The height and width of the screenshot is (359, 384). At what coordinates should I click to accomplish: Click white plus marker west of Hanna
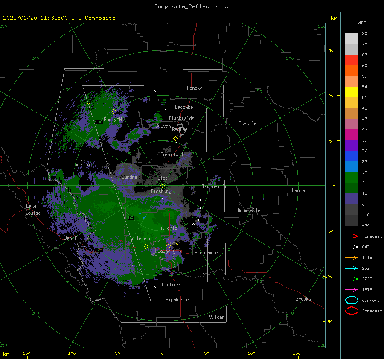tap(241, 172)
